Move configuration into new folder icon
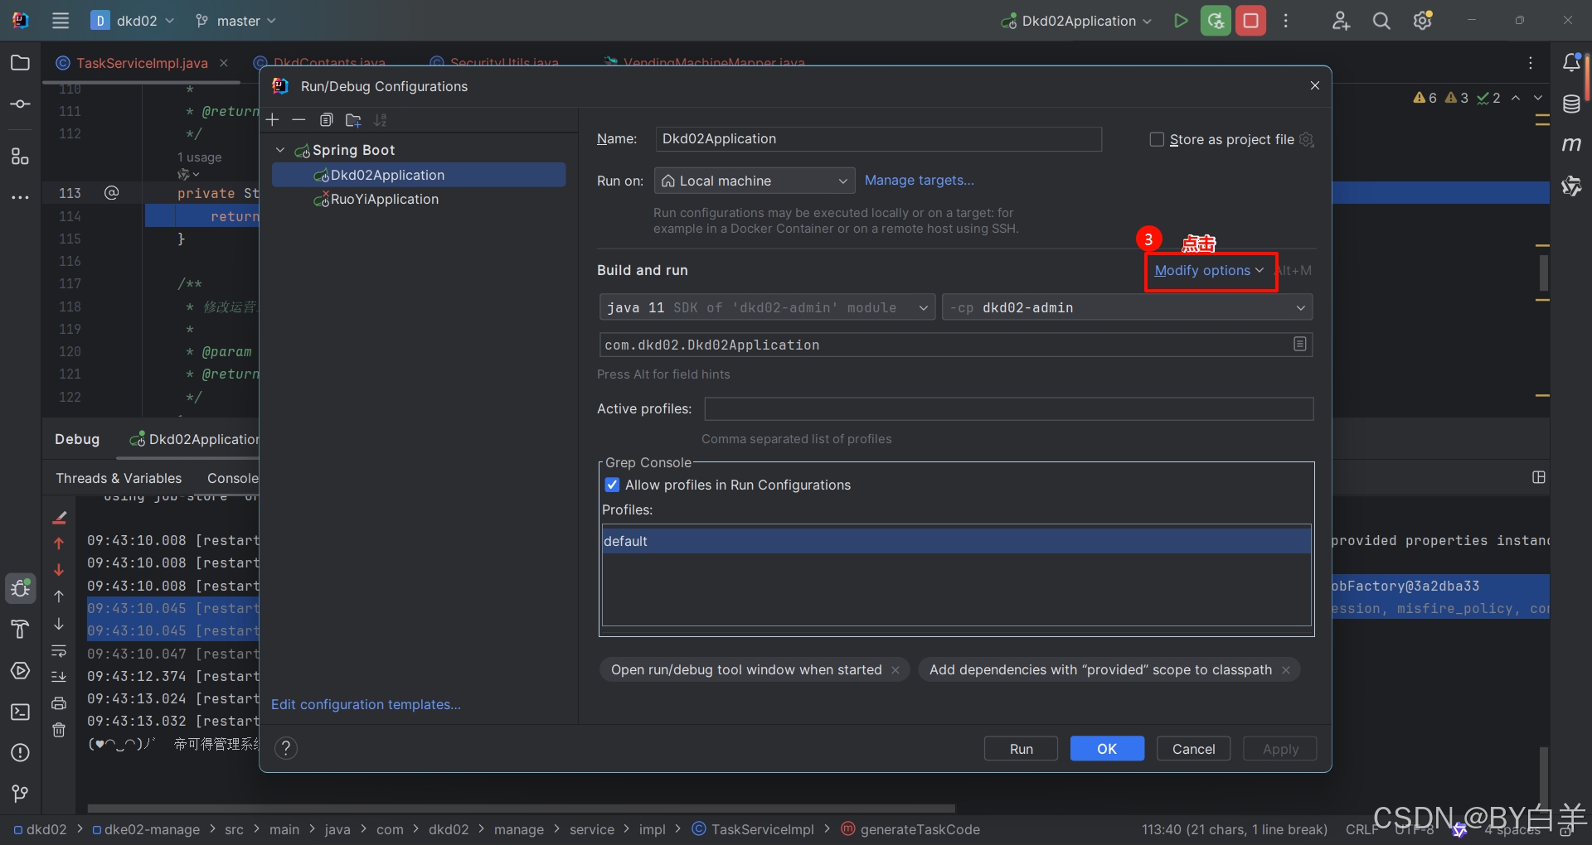This screenshot has width=1592, height=845. click(x=353, y=120)
